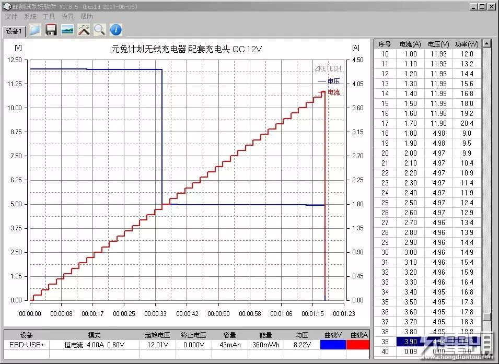Click the 设备 column header in bottom table
The height and width of the screenshot is (364, 499).
[x=27, y=335]
